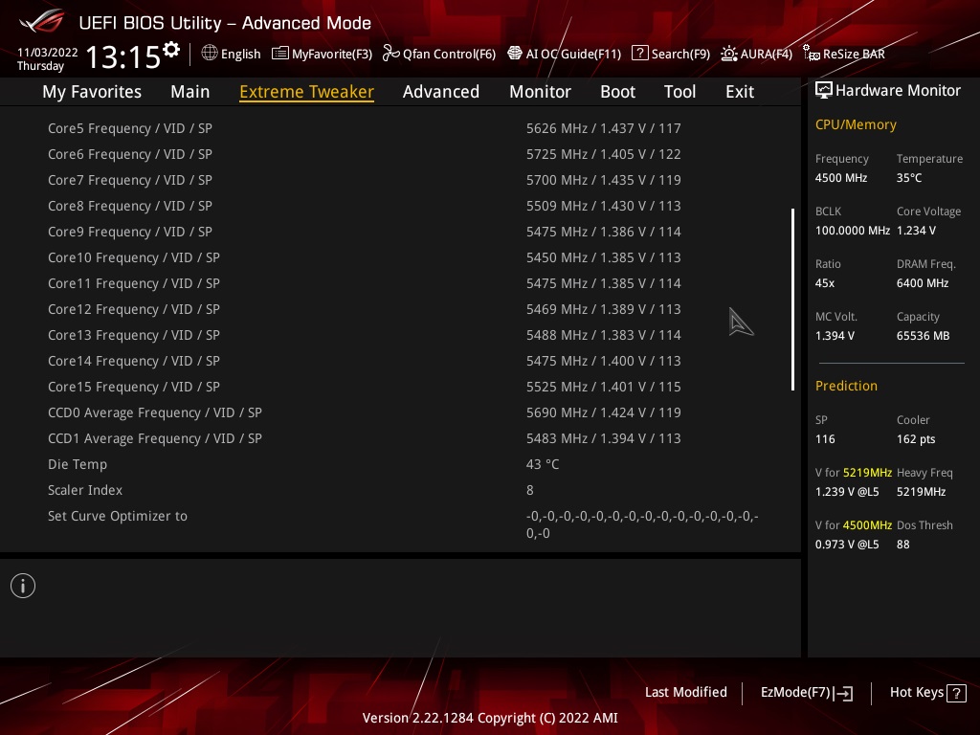This screenshot has height=735, width=980.
Task: Click the info circle icon
Action: coord(23,586)
